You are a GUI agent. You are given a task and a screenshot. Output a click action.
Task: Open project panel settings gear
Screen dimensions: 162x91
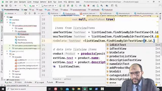point(35,13)
